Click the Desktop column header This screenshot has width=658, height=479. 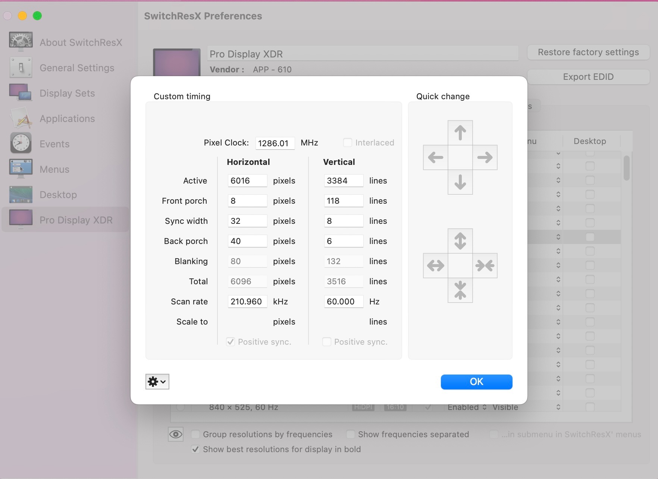[x=590, y=141]
